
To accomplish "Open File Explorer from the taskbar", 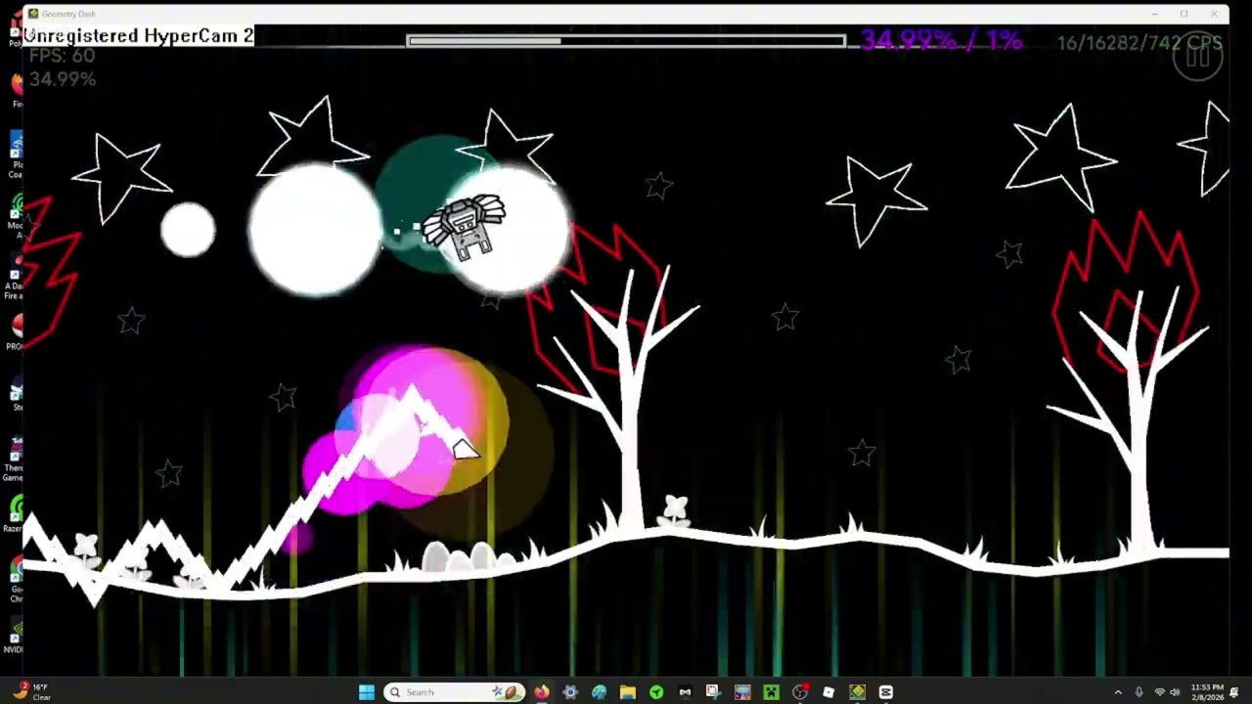I will click(x=628, y=692).
